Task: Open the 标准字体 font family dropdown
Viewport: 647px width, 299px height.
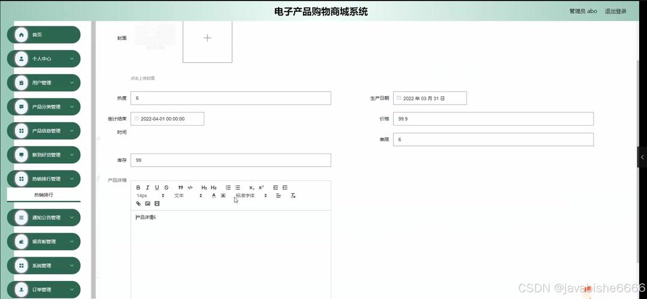Action: click(251, 196)
